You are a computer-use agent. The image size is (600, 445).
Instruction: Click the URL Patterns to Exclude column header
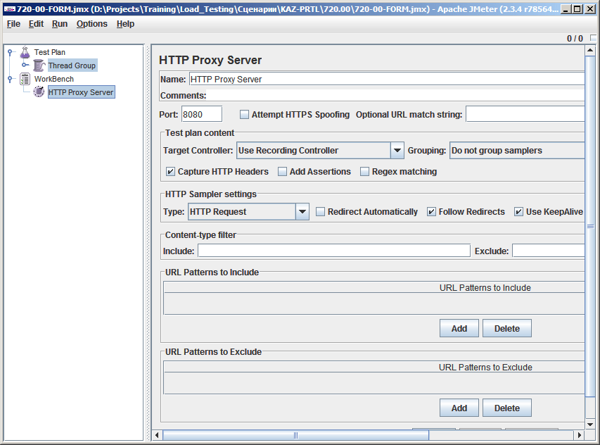374,368
